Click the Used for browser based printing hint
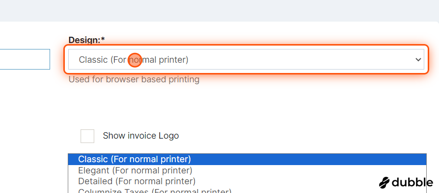The width and height of the screenshot is (439, 193). pos(134,80)
